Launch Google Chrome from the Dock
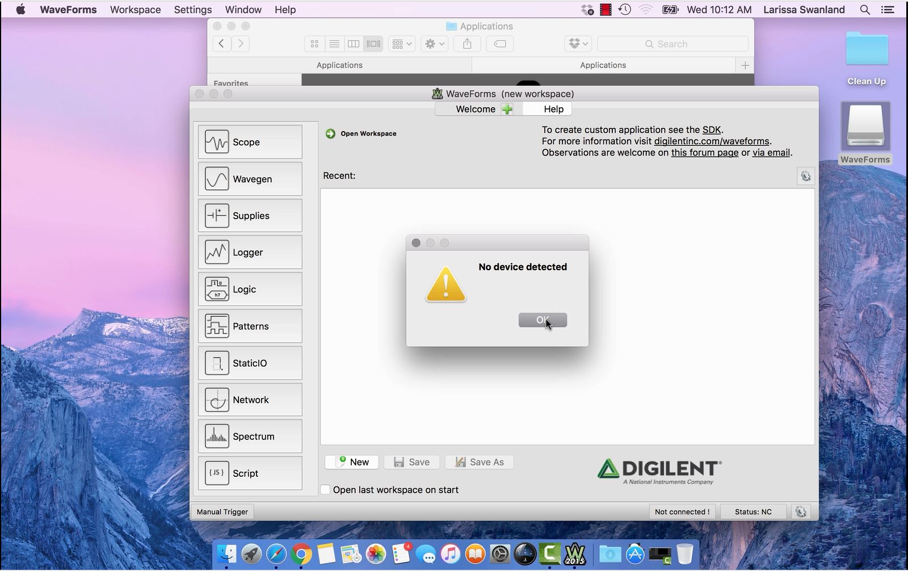The image size is (908, 571). 301,554
